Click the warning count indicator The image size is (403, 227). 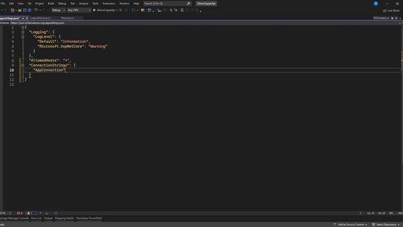coord(30,213)
